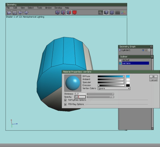160x147 pixels.
Task: Select the edge selection mode cube
Action: click(x=63, y=12)
